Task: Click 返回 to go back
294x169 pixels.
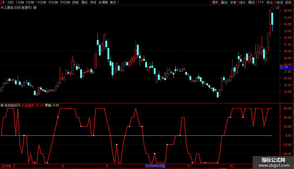Action: [x=288, y=2]
